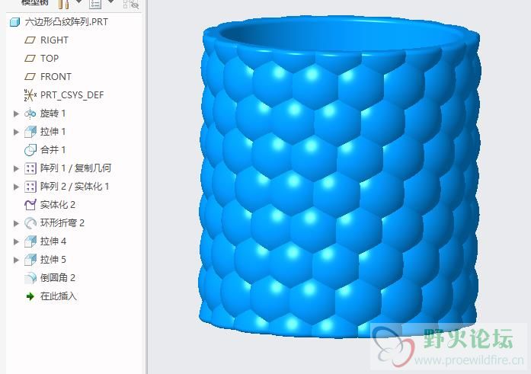Image resolution: width=531 pixels, height=374 pixels.
Task: Select the PRT_CSYS_DEF coordinate system icon
Action: coord(30,95)
